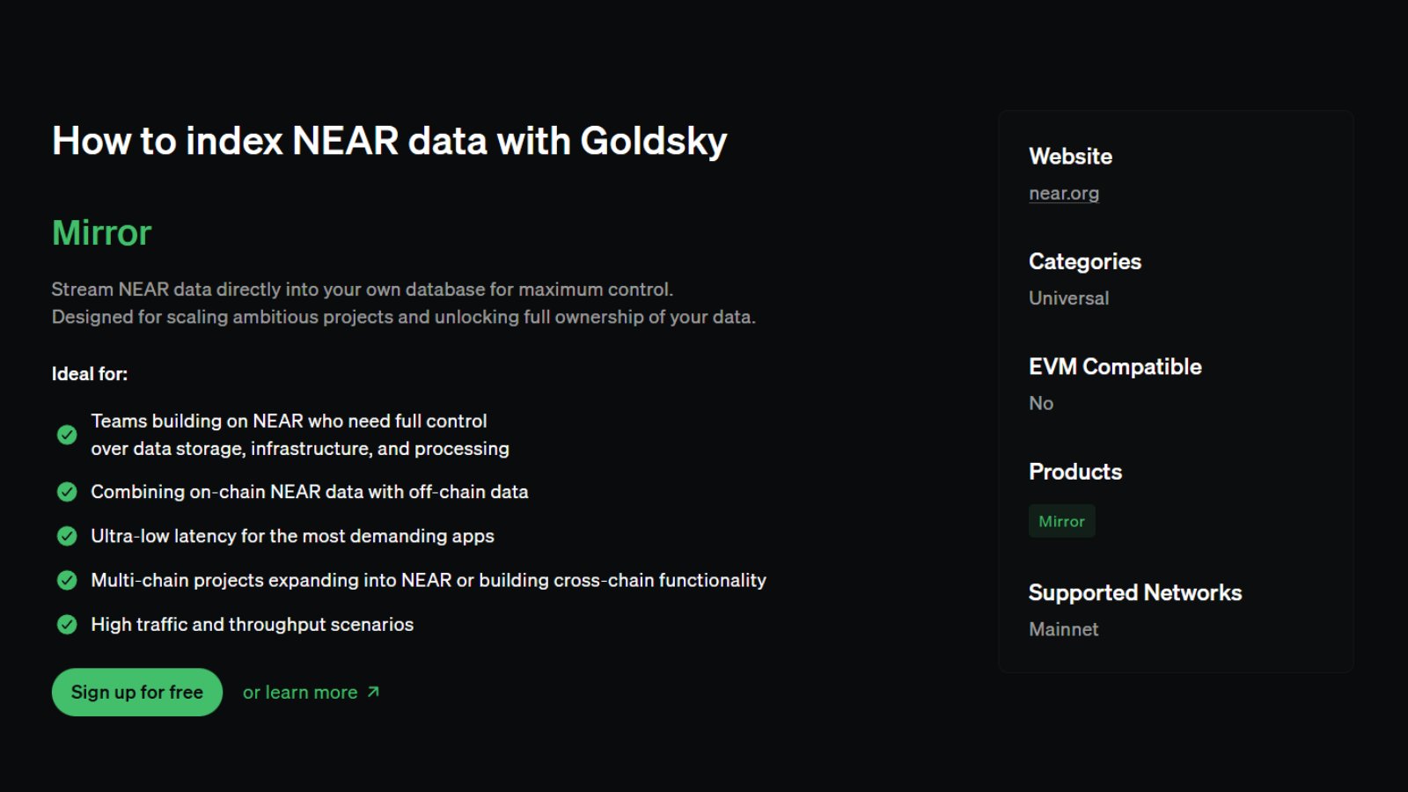Visit the near.org website link
This screenshot has height=792, width=1408.
tap(1064, 194)
